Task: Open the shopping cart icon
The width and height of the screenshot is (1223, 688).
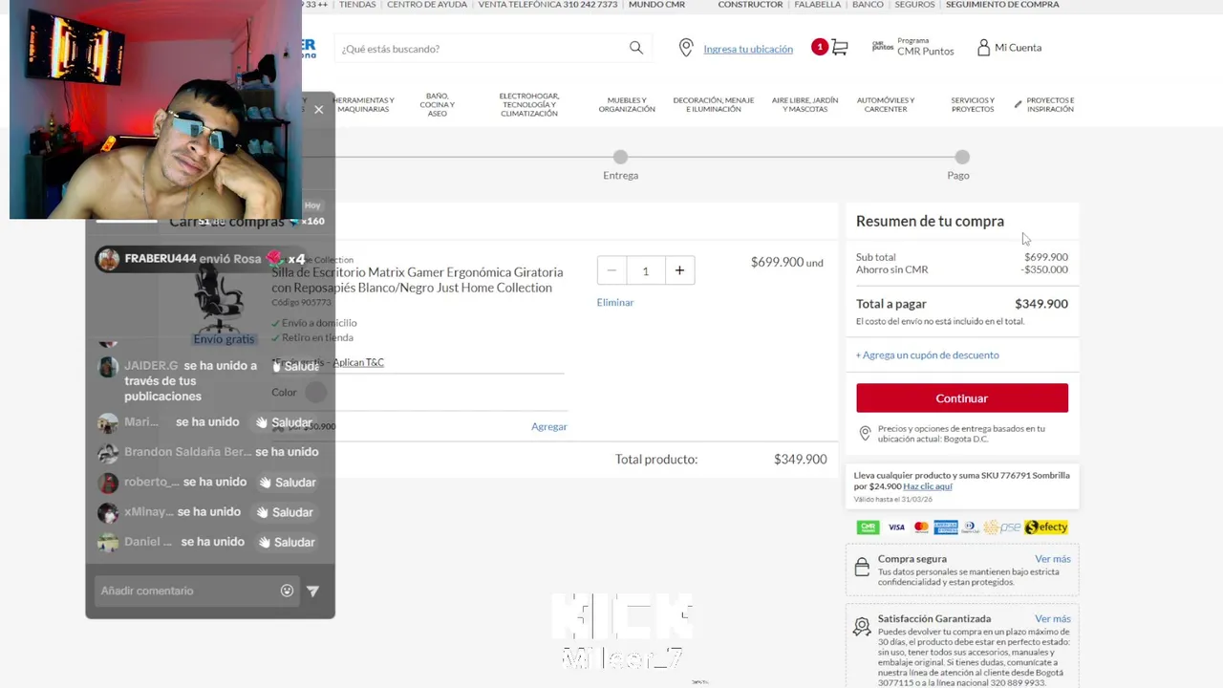Action: tap(840, 47)
